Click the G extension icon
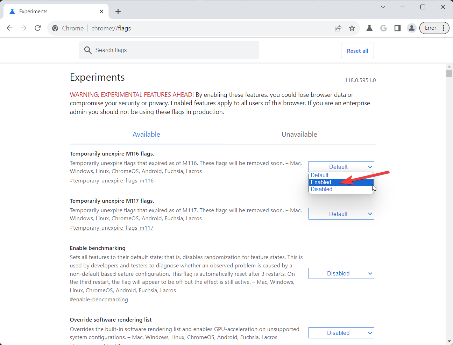This screenshot has width=453, height=345. click(383, 28)
